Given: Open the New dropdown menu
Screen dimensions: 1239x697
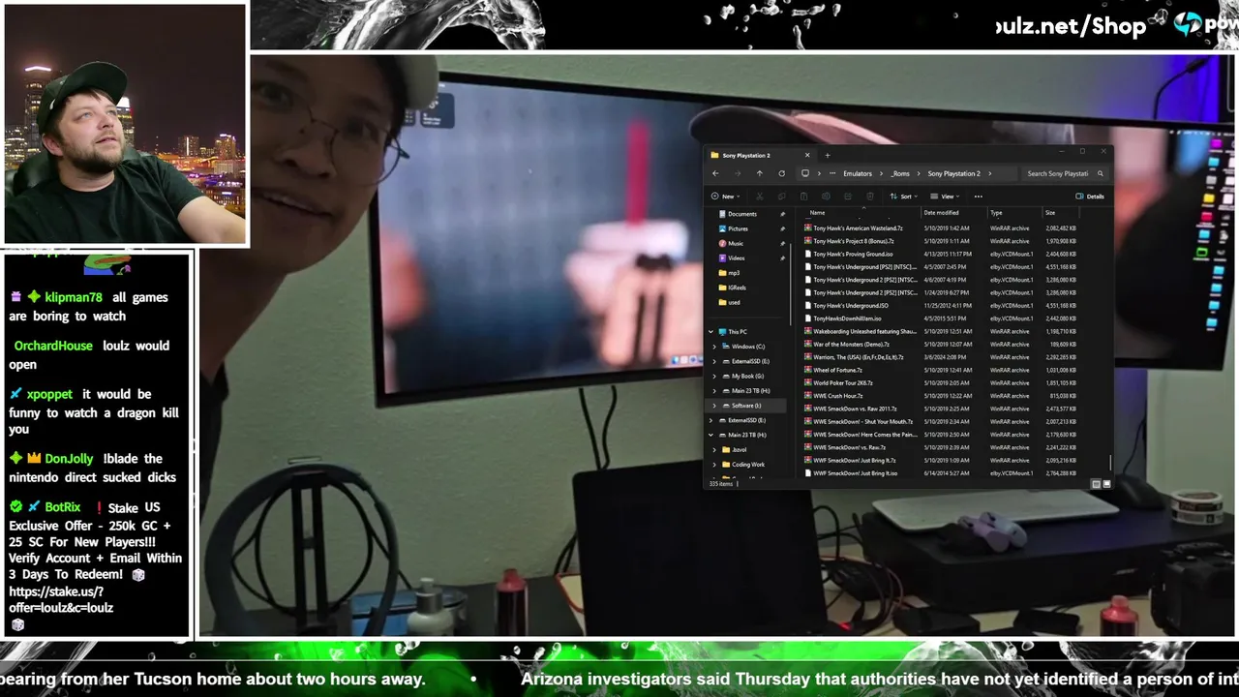Looking at the screenshot, I should 727,197.
